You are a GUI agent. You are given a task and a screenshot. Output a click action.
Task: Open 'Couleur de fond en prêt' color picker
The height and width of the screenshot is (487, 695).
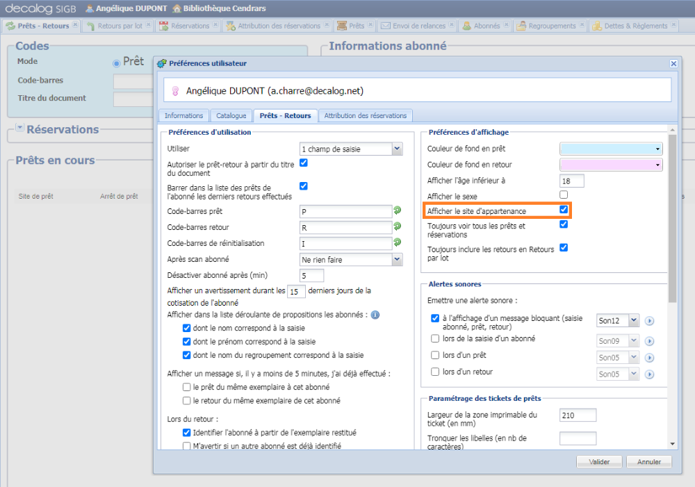click(x=611, y=149)
